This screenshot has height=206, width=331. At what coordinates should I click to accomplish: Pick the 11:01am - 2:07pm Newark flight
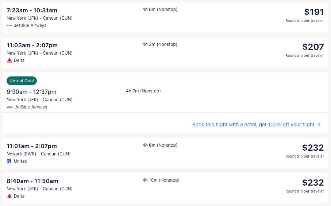click(32, 146)
